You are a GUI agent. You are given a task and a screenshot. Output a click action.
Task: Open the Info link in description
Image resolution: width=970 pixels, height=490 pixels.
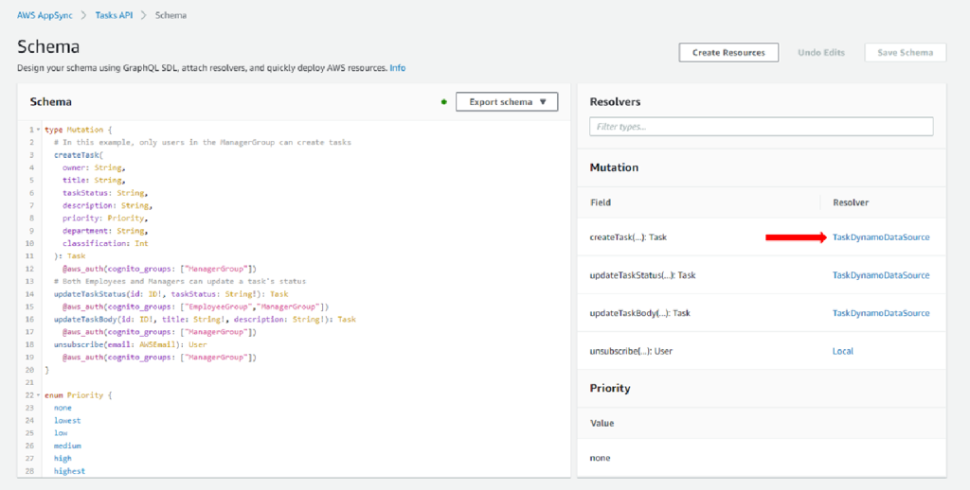tap(397, 68)
